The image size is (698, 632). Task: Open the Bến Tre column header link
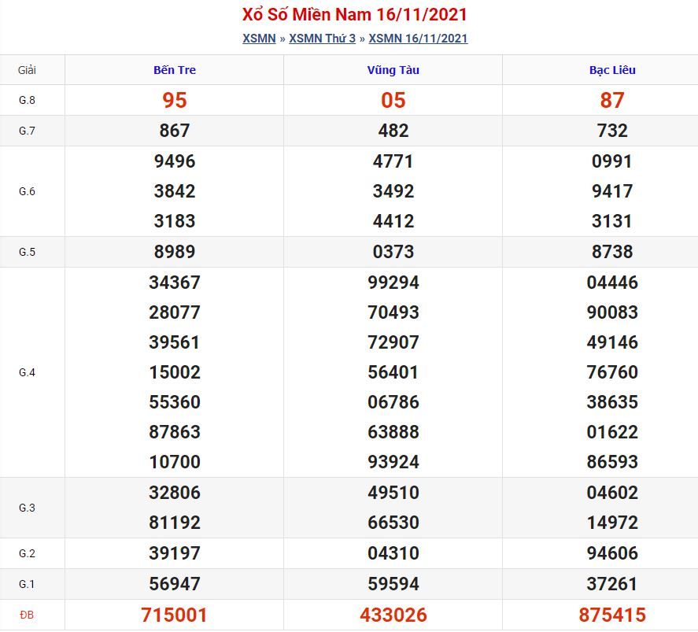pyautogui.click(x=175, y=70)
